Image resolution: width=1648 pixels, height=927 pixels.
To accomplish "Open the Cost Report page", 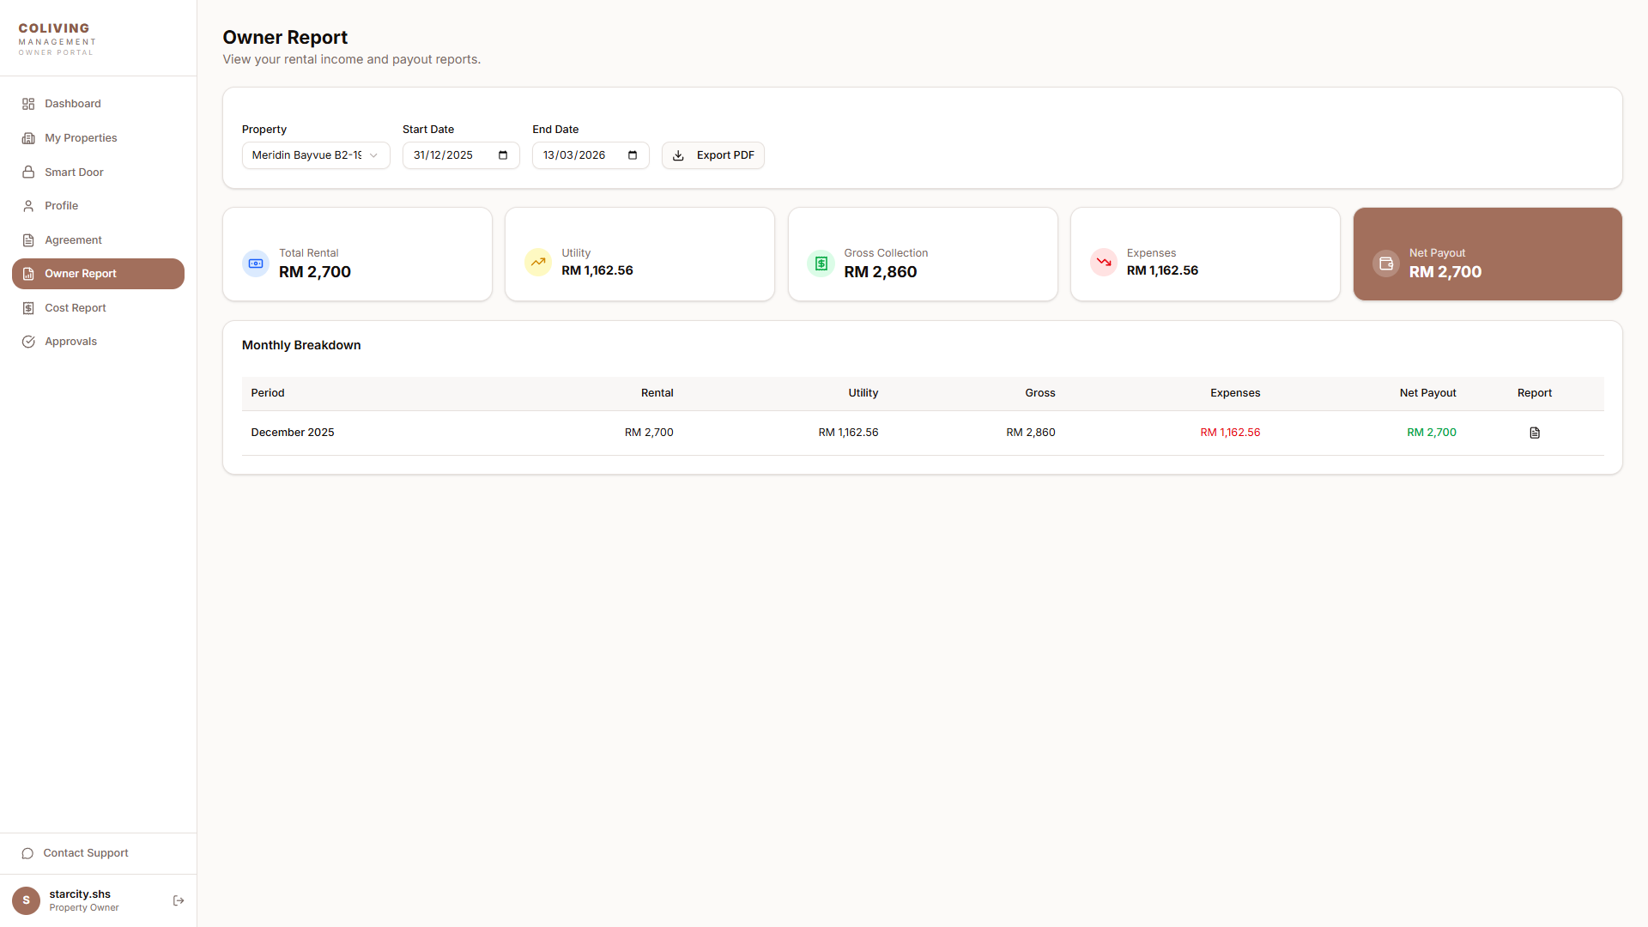I will tap(76, 308).
